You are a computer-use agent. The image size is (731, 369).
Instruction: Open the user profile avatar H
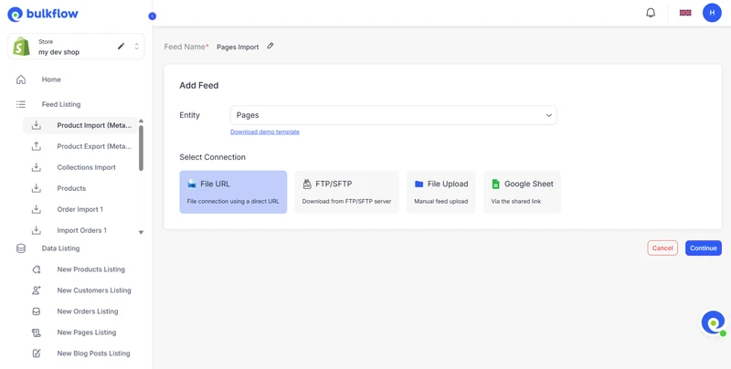(712, 13)
